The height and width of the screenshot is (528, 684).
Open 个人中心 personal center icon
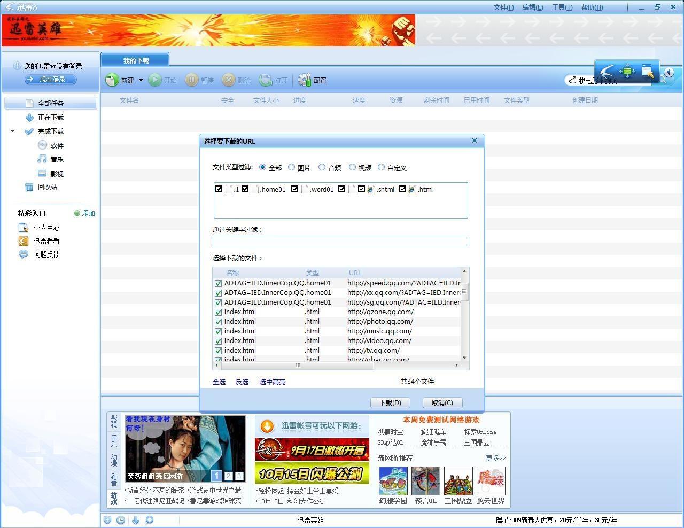point(22,228)
